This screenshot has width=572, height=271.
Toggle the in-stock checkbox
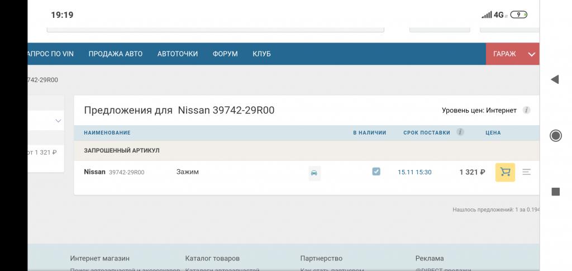(376, 172)
